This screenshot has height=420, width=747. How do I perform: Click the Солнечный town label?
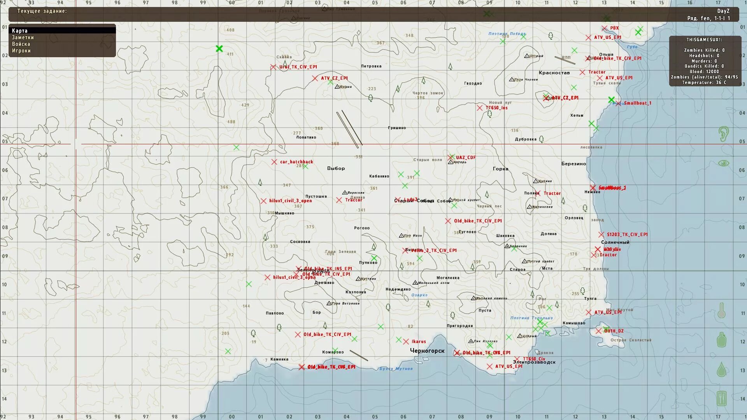point(615,242)
